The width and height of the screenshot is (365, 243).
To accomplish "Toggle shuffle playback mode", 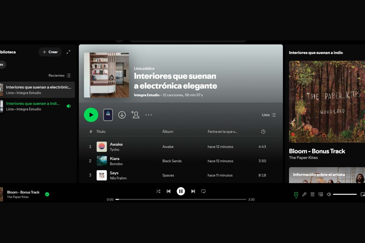I will pos(158,191).
